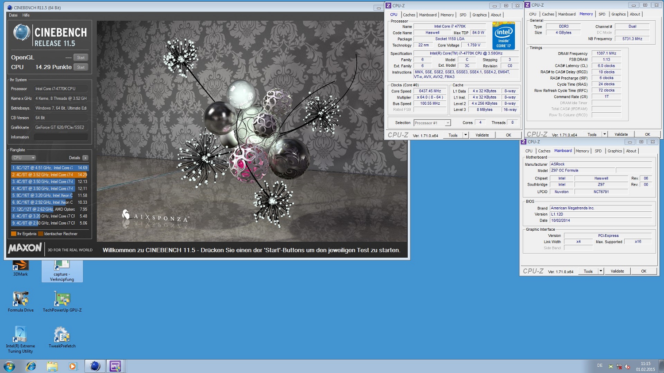Viewport: 664px width, 373px height.
Task: Open the Formula Drive desktop icon
Action: coord(20,302)
